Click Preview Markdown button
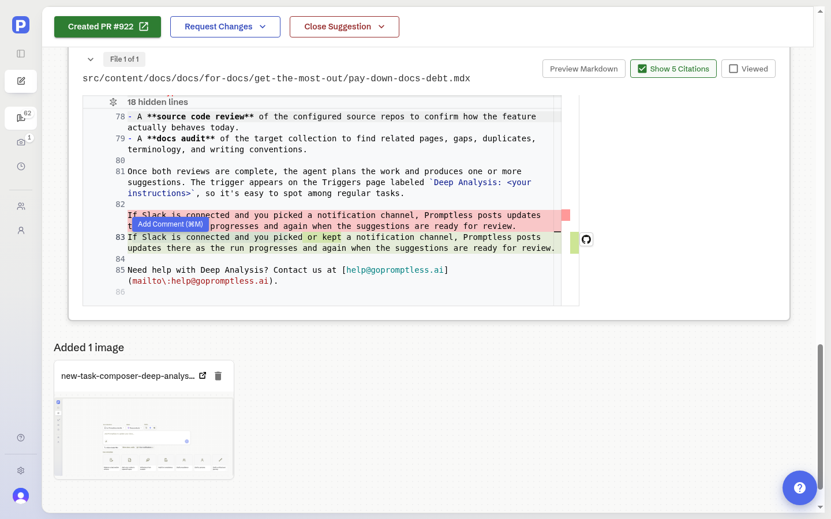The width and height of the screenshot is (831, 519). [x=584, y=69]
